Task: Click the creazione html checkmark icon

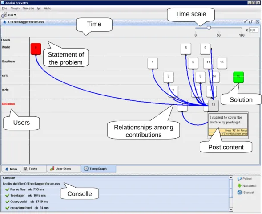Action: click(x=7, y=208)
